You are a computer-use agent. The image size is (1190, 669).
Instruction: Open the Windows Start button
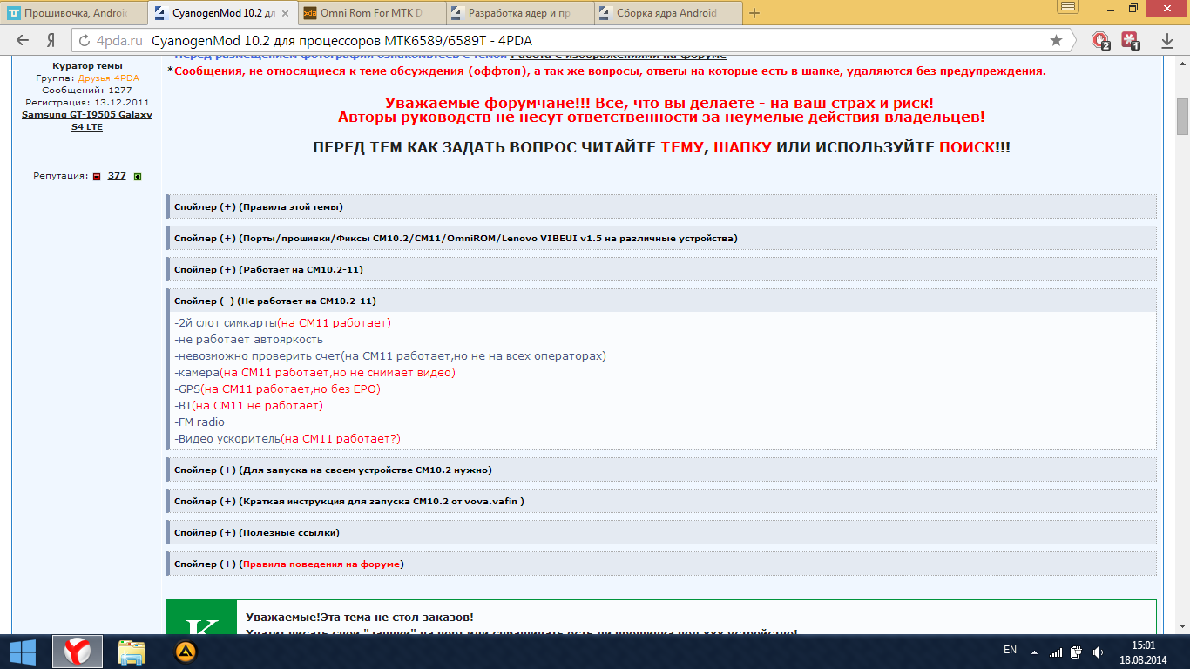coord(22,651)
